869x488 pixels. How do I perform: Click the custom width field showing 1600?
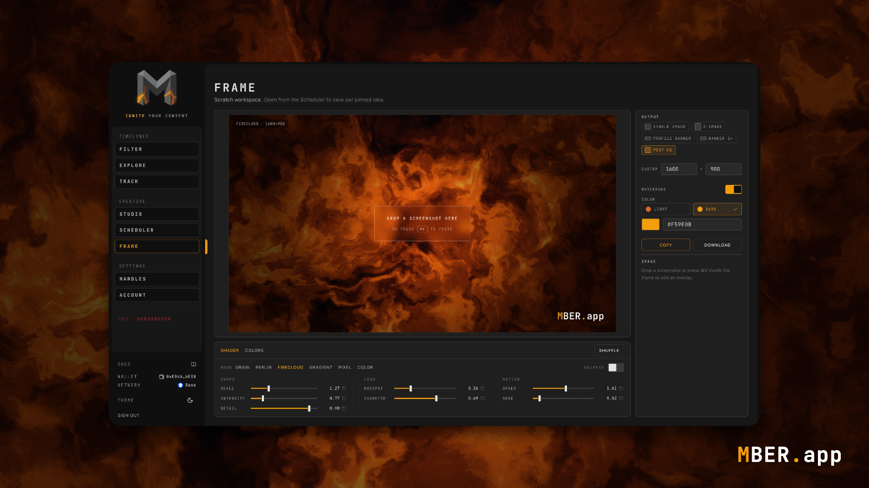tap(679, 169)
